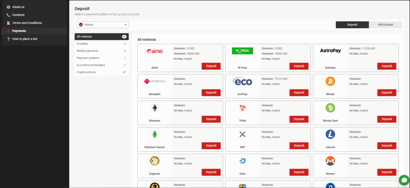The height and width of the screenshot is (188, 410).
Task: Click Deposit button for ecoPayz
Action: click(x=299, y=93)
